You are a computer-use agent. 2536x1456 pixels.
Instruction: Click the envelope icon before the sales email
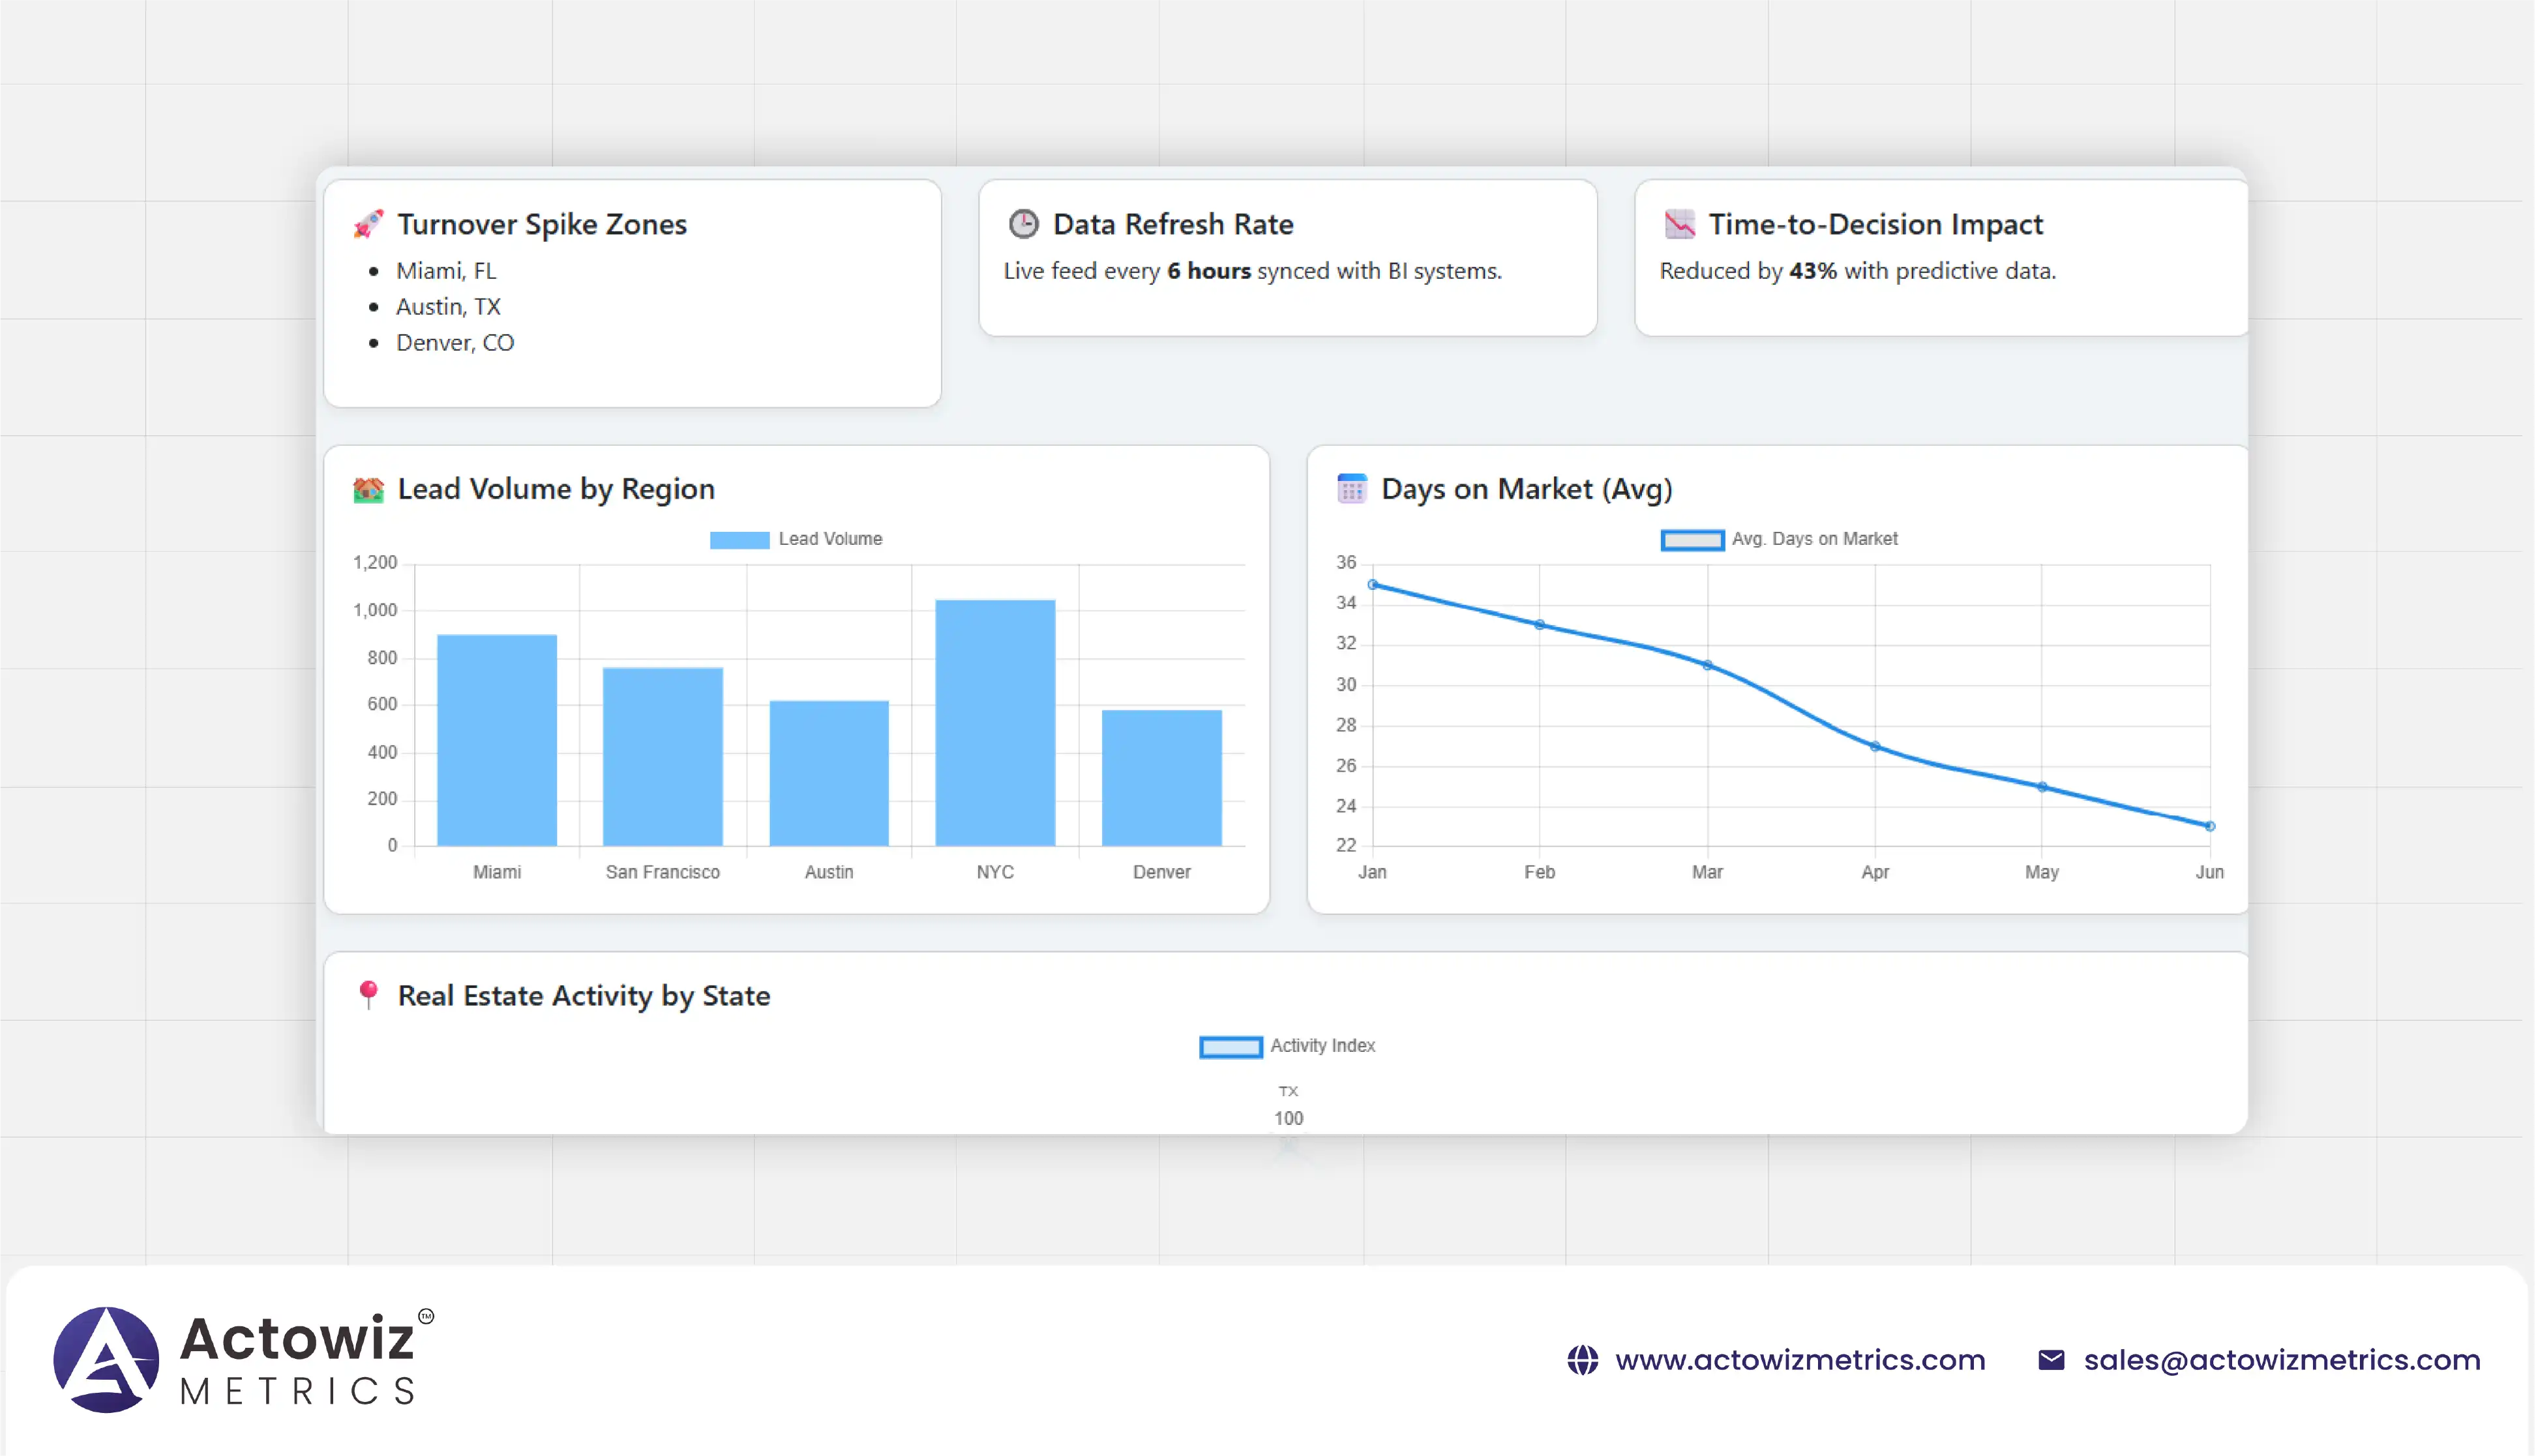2051,1360
